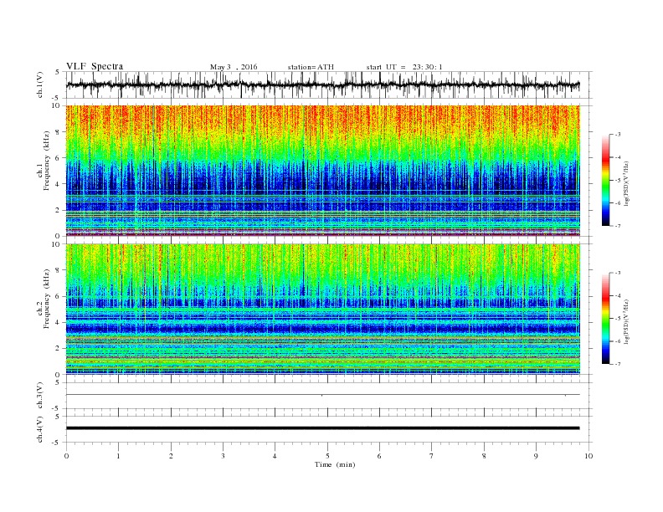Viewport: 663px width, 512px height.
Task: Click the '2' kHz tick on the ch.1 frequency axis
Action: (x=58, y=210)
